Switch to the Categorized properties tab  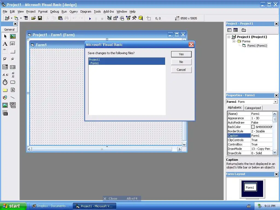(253, 108)
